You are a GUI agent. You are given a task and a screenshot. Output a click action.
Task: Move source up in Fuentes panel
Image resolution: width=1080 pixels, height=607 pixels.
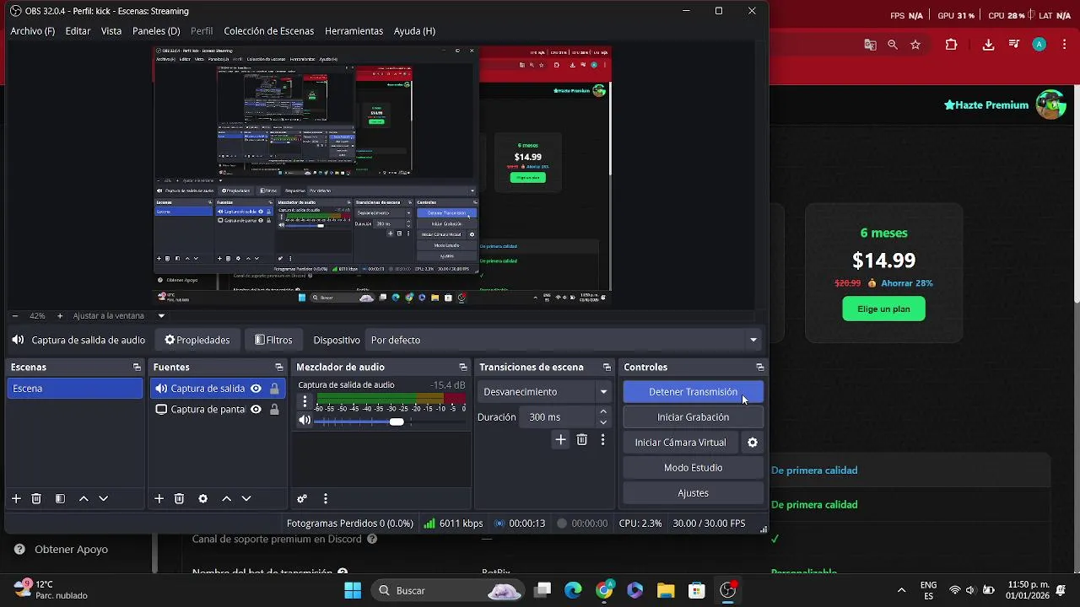pos(226,499)
